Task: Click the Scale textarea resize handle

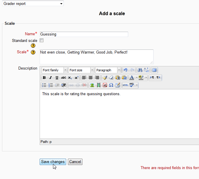Action: [152, 62]
